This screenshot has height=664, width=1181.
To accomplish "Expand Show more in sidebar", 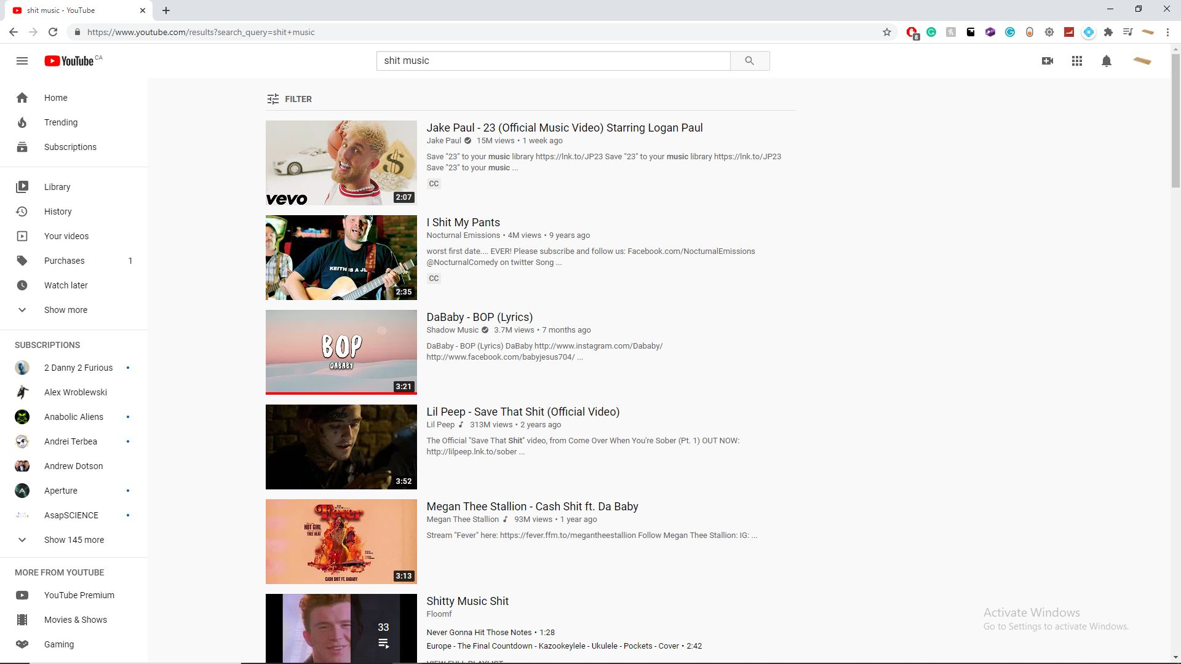I will [x=65, y=310].
